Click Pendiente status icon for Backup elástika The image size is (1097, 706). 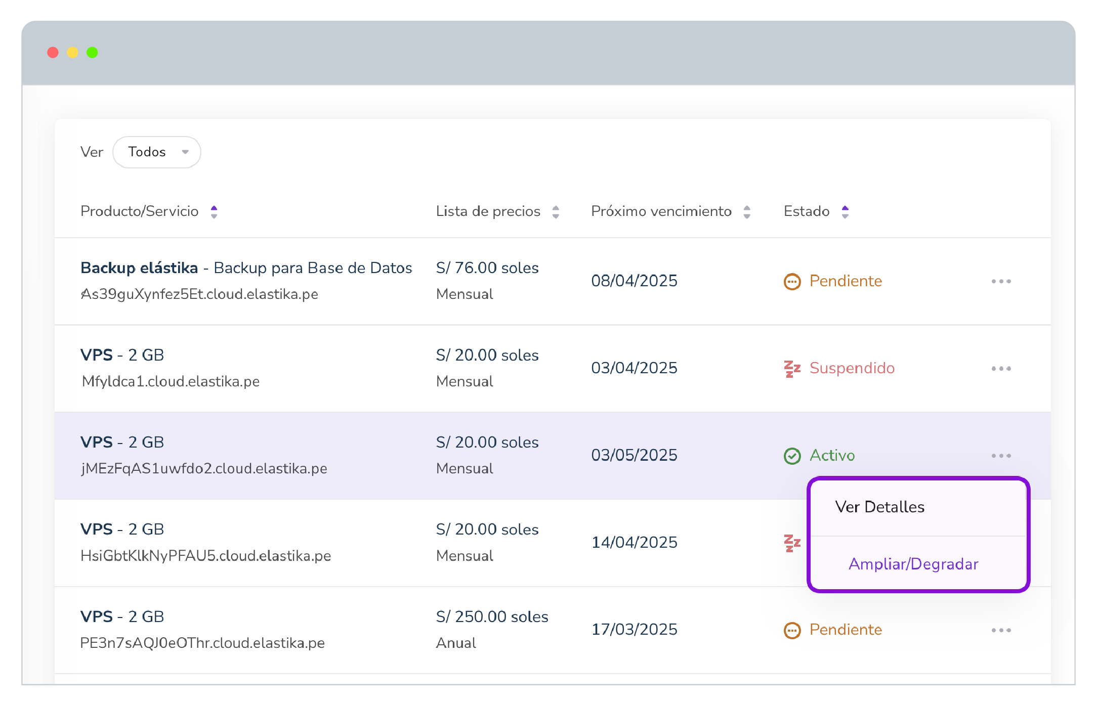792,281
